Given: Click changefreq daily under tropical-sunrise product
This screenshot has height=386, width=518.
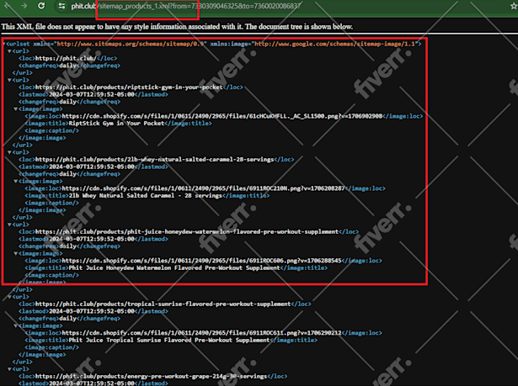Looking at the screenshot, I should pos(69,319).
